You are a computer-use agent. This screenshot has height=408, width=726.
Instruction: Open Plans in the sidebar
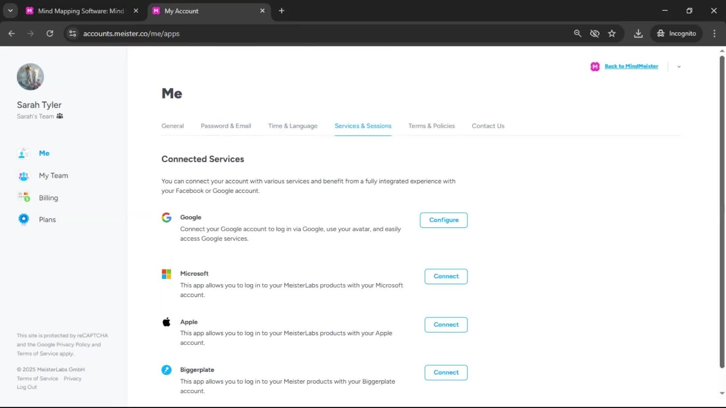tap(47, 220)
